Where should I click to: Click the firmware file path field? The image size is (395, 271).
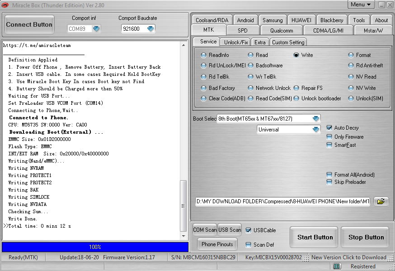pyautogui.click(x=282, y=201)
